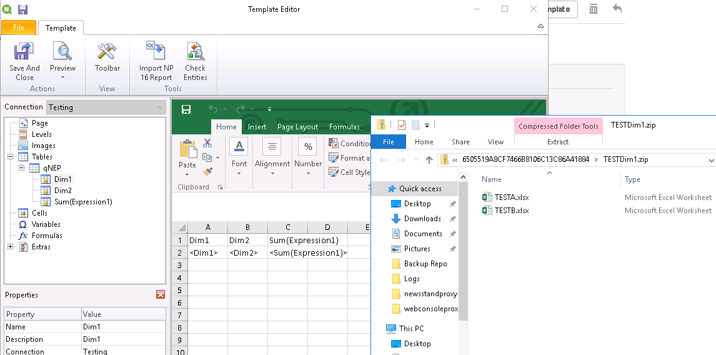Click the red close icon on Properties panel
Viewport: 716px width, 355px height.
click(x=161, y=295)
